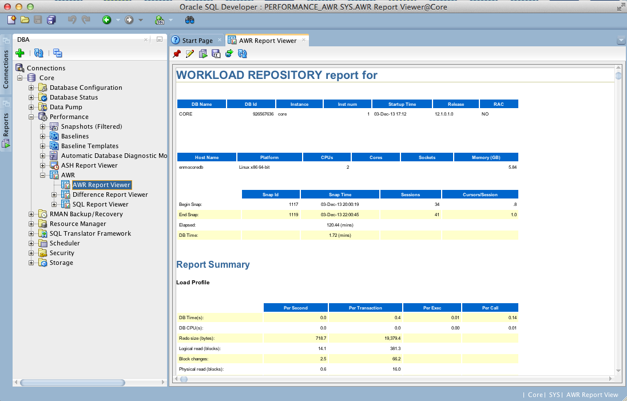Collapse the Performance node
Screen dimensions: 627x401
point(31,117)
